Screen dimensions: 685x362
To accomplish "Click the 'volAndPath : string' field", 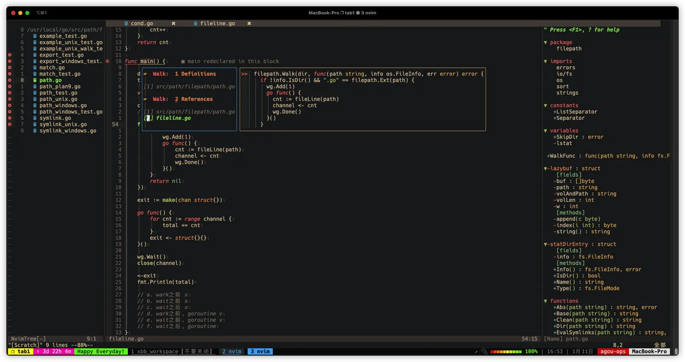I will [585, 194].
